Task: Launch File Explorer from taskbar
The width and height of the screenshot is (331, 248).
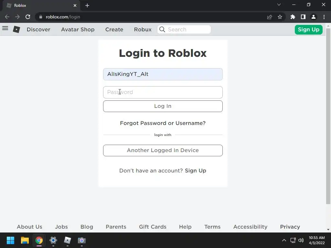Action: click(x=25, y=240)
